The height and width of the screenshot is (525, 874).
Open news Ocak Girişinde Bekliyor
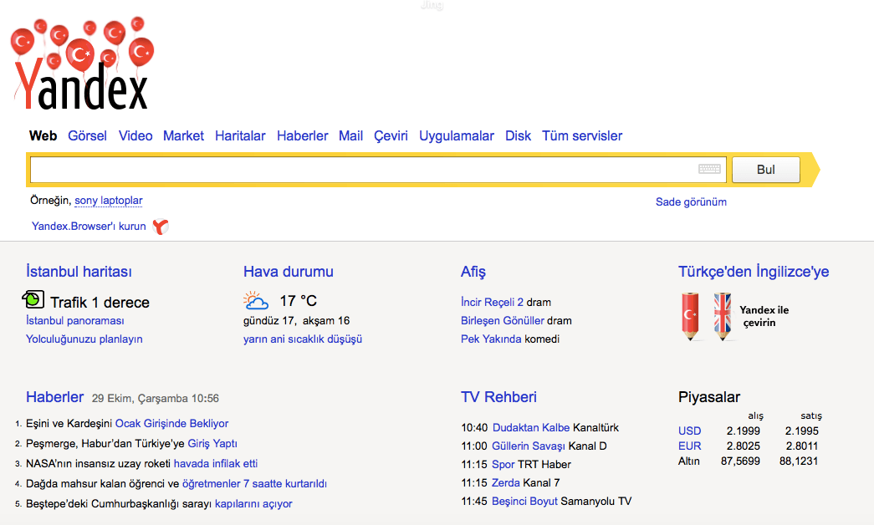(171, 424)
